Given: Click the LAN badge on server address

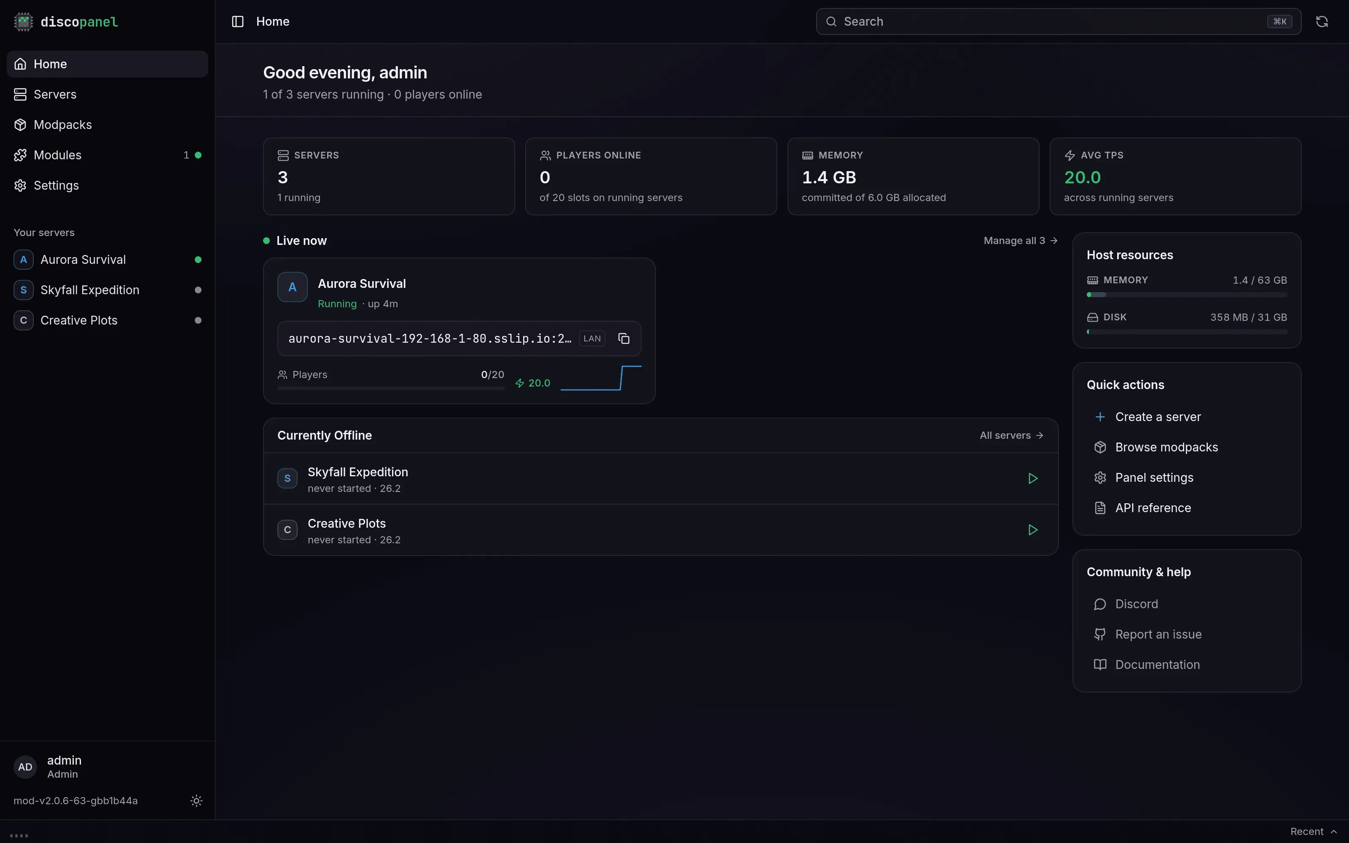Looking at the screenshot, I should (x=592, y=338).
